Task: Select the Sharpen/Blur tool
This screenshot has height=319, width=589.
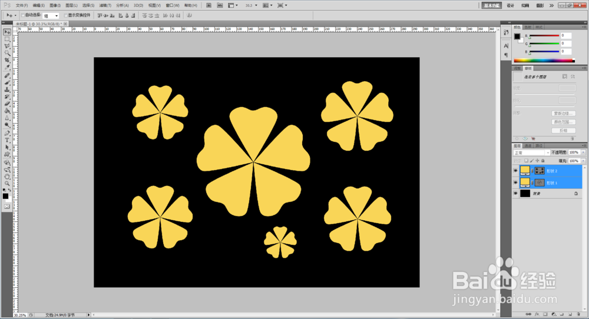Action: tap(6, 118)
